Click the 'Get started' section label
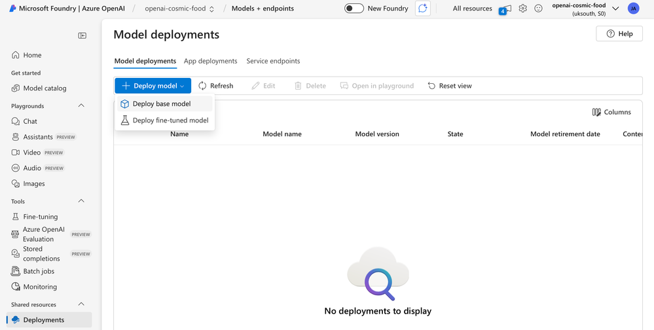The image size is (654, 330). 26,73
